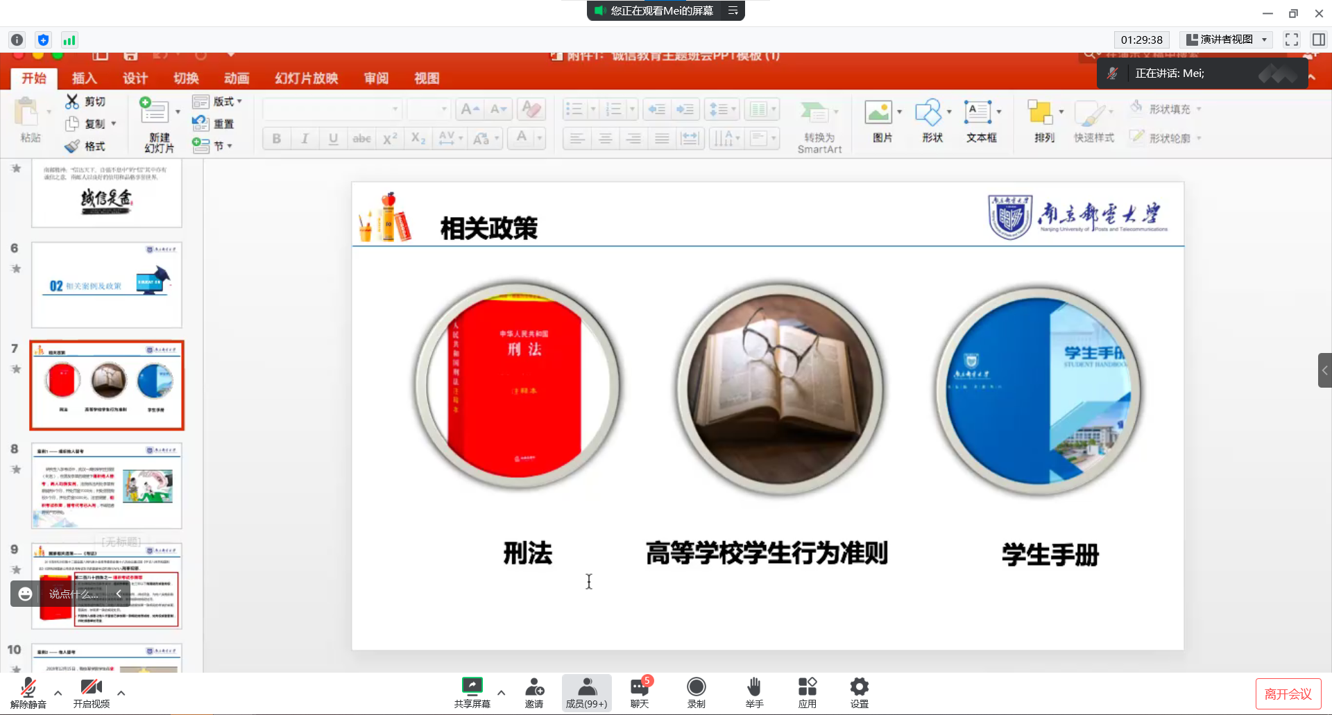Expand share options arrow beside 共享屏幕
This screenshot has width=1332, height=715.
pos(502,692)
